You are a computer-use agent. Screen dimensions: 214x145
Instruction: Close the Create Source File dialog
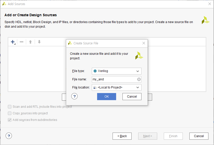point(144,43)
